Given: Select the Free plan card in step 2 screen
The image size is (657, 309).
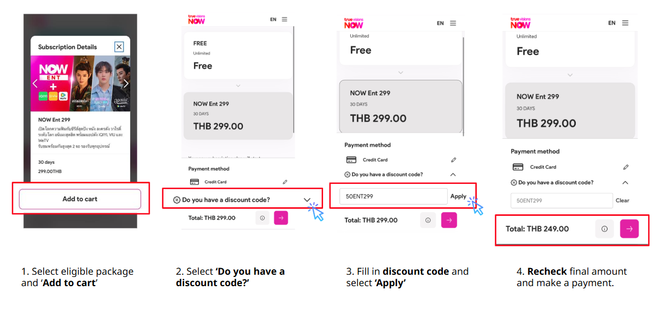Looking at the screenshot, I should (238, 56).
